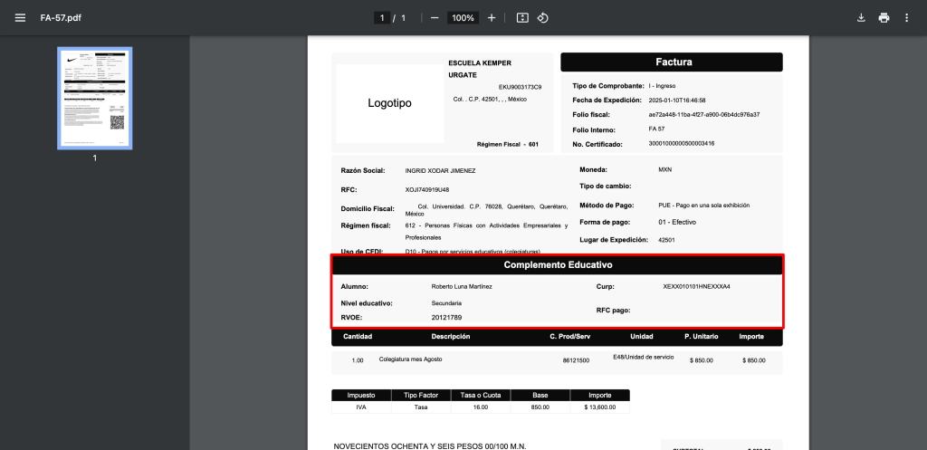Click the Logotipo placeholder box
The width and height of the screenshot is (927, 450).
[x=389, y=103]
